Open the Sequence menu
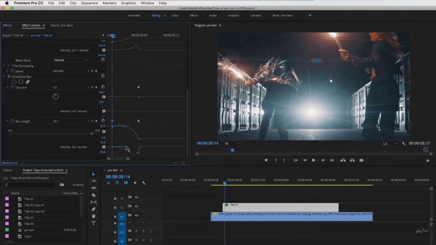Viewport: 436px width, 245px height. tap(89, 3)
